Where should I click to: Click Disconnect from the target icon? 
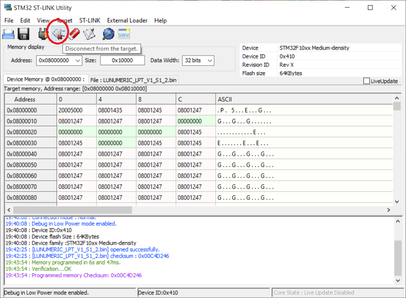[x=58, y=34]
